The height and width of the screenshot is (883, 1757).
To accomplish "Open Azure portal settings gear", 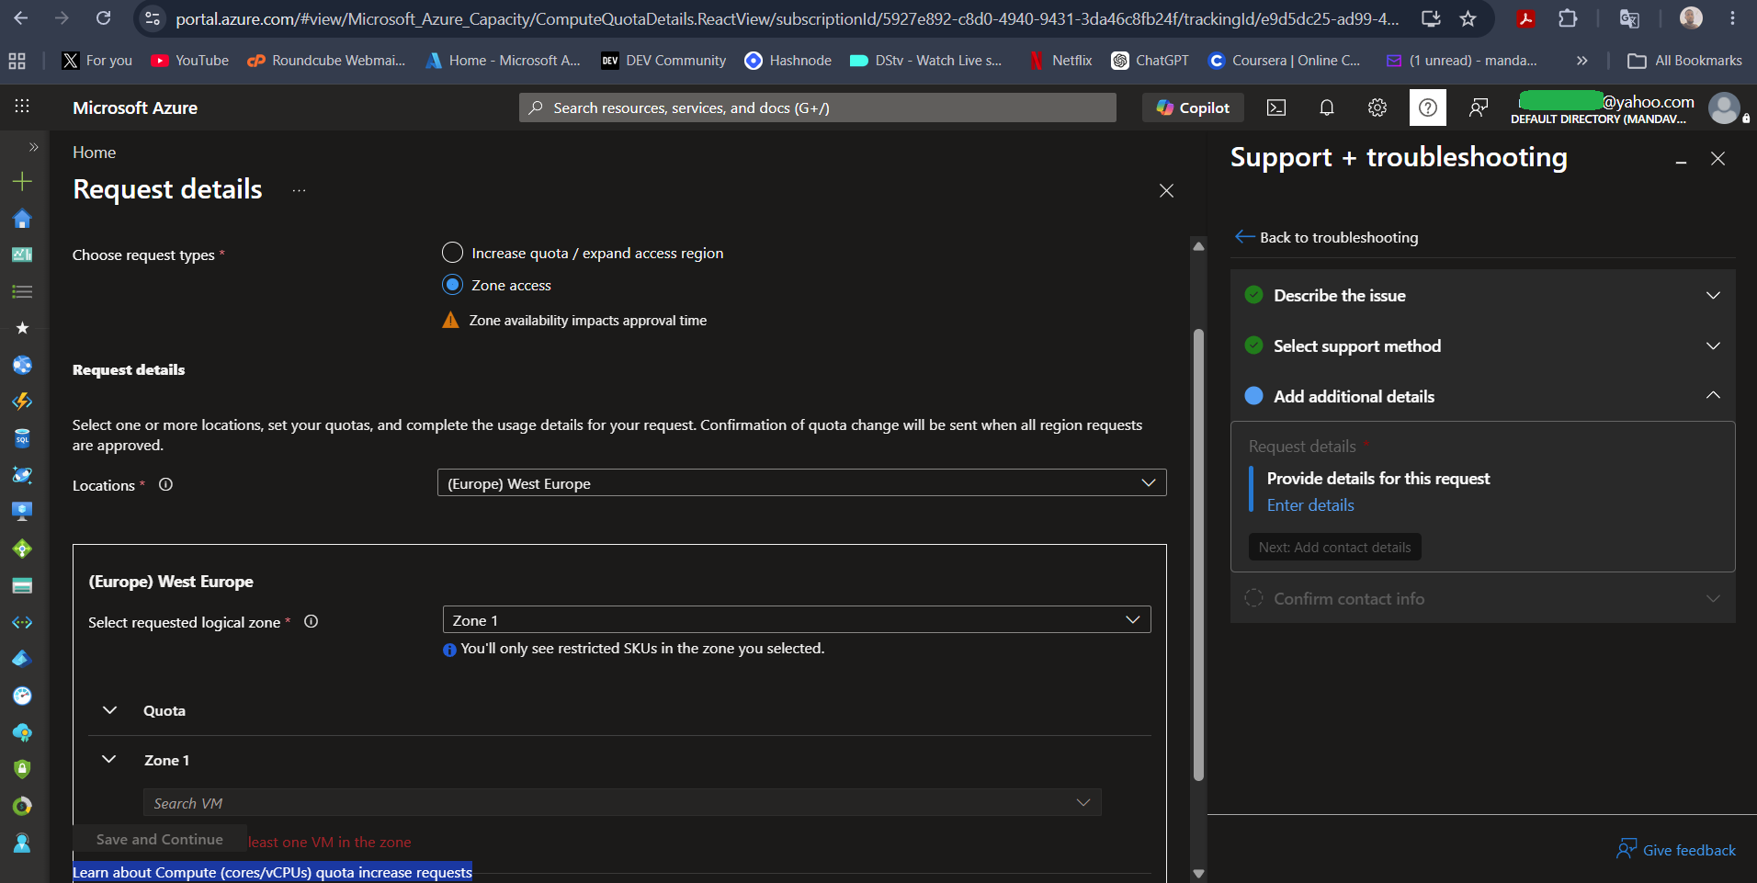I will (x=1377, y=108).
